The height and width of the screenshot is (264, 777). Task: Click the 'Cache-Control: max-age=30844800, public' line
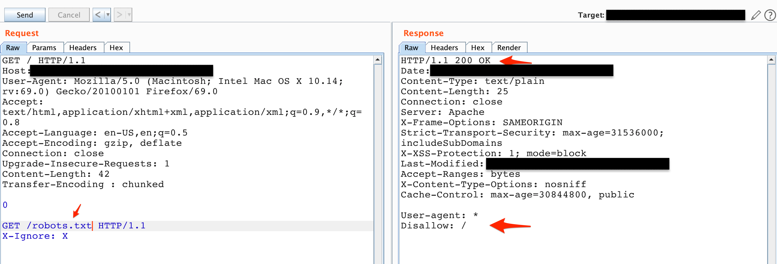tap(518, 195)
